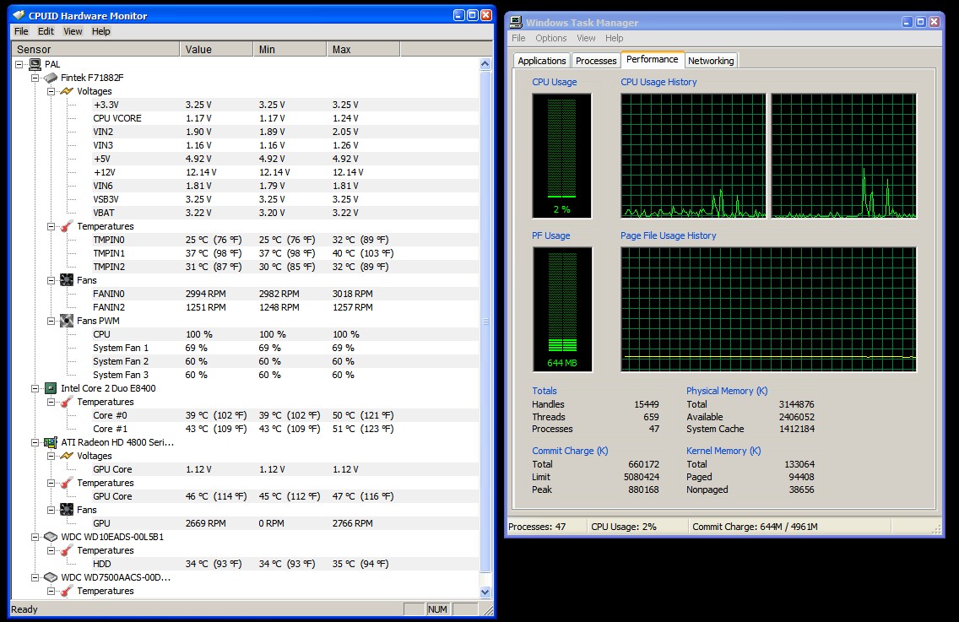Collapse Temperatures under Fintek F71882F
Viewport: 959px width, 622px height.
(51, 226)
